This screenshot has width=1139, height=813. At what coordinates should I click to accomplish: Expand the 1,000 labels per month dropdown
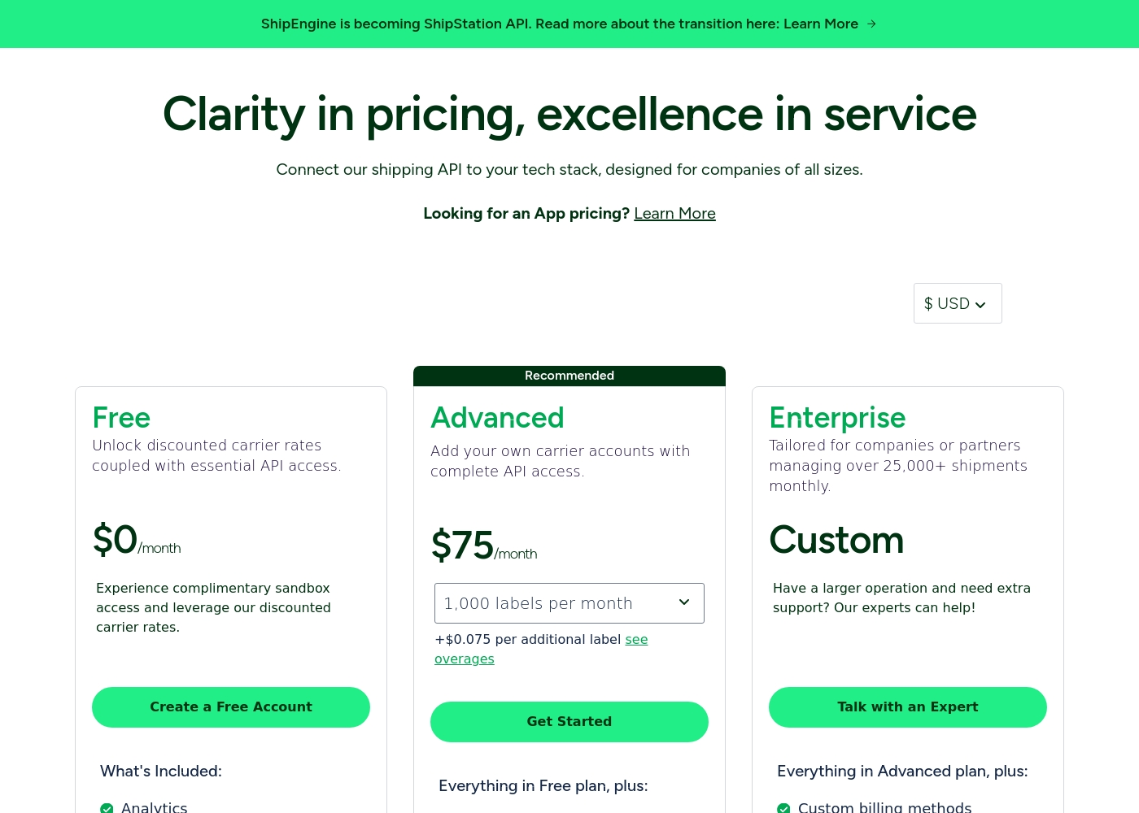coord(569,603)
